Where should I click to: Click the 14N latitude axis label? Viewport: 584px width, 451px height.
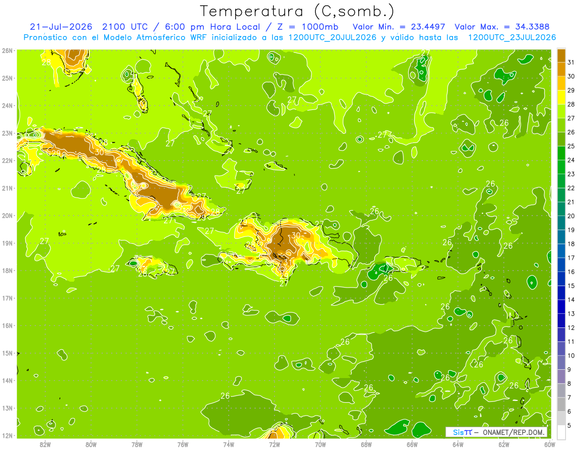pos(7,380)
